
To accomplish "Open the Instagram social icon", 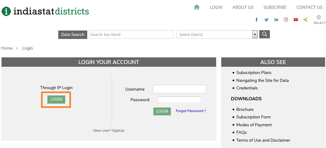I will click(x=286, y=20).
